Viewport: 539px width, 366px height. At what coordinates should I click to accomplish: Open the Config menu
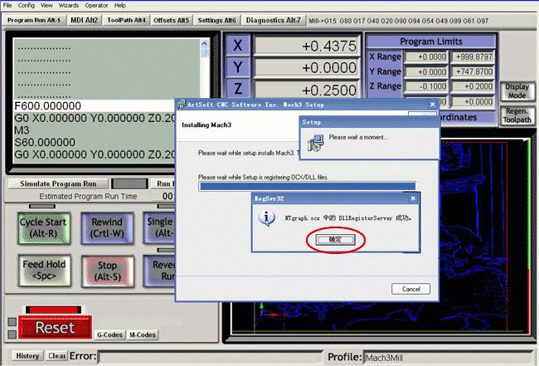click(27, 5)
